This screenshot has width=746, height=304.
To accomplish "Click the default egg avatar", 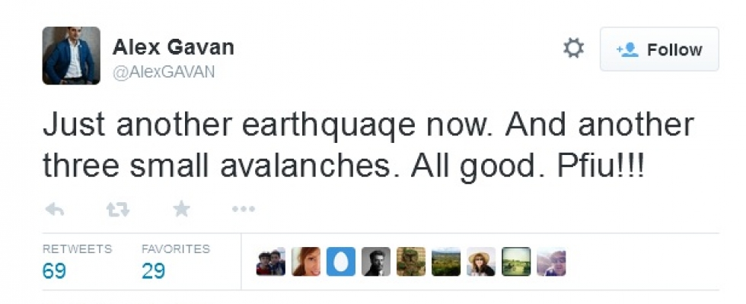I will click(x=341, y=262).
